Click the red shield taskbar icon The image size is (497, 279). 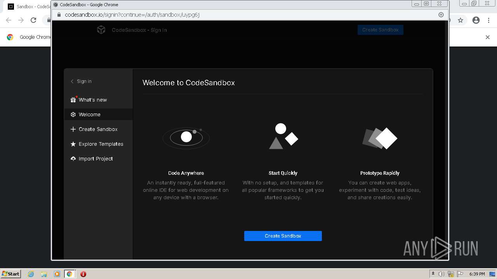pos(83,274)
